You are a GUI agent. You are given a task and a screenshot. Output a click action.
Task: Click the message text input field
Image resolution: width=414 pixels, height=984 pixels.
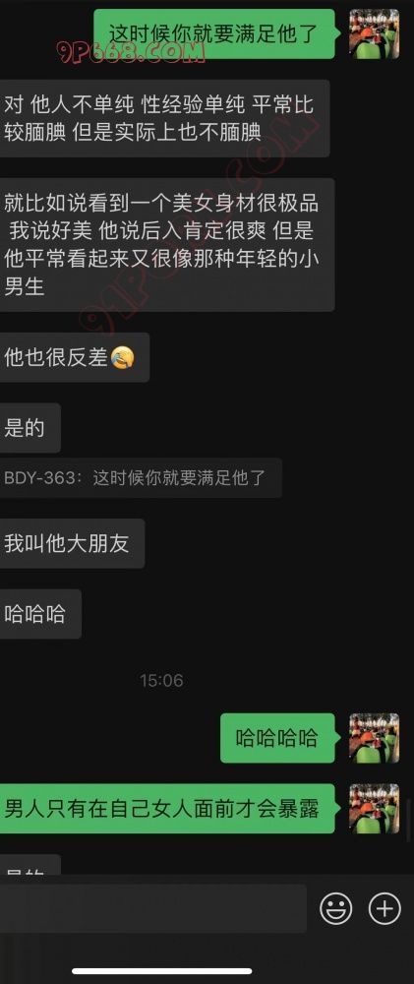[x=153, y=908]
